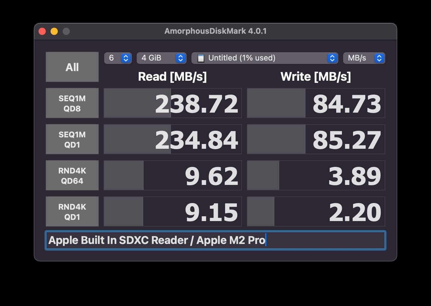The height and width of the screenshot is (306, 431).
Task: Start the RND4K QD64 benchmark
Action: pos(72,175)
